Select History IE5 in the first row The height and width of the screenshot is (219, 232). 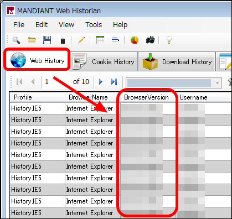coord(37,108)
